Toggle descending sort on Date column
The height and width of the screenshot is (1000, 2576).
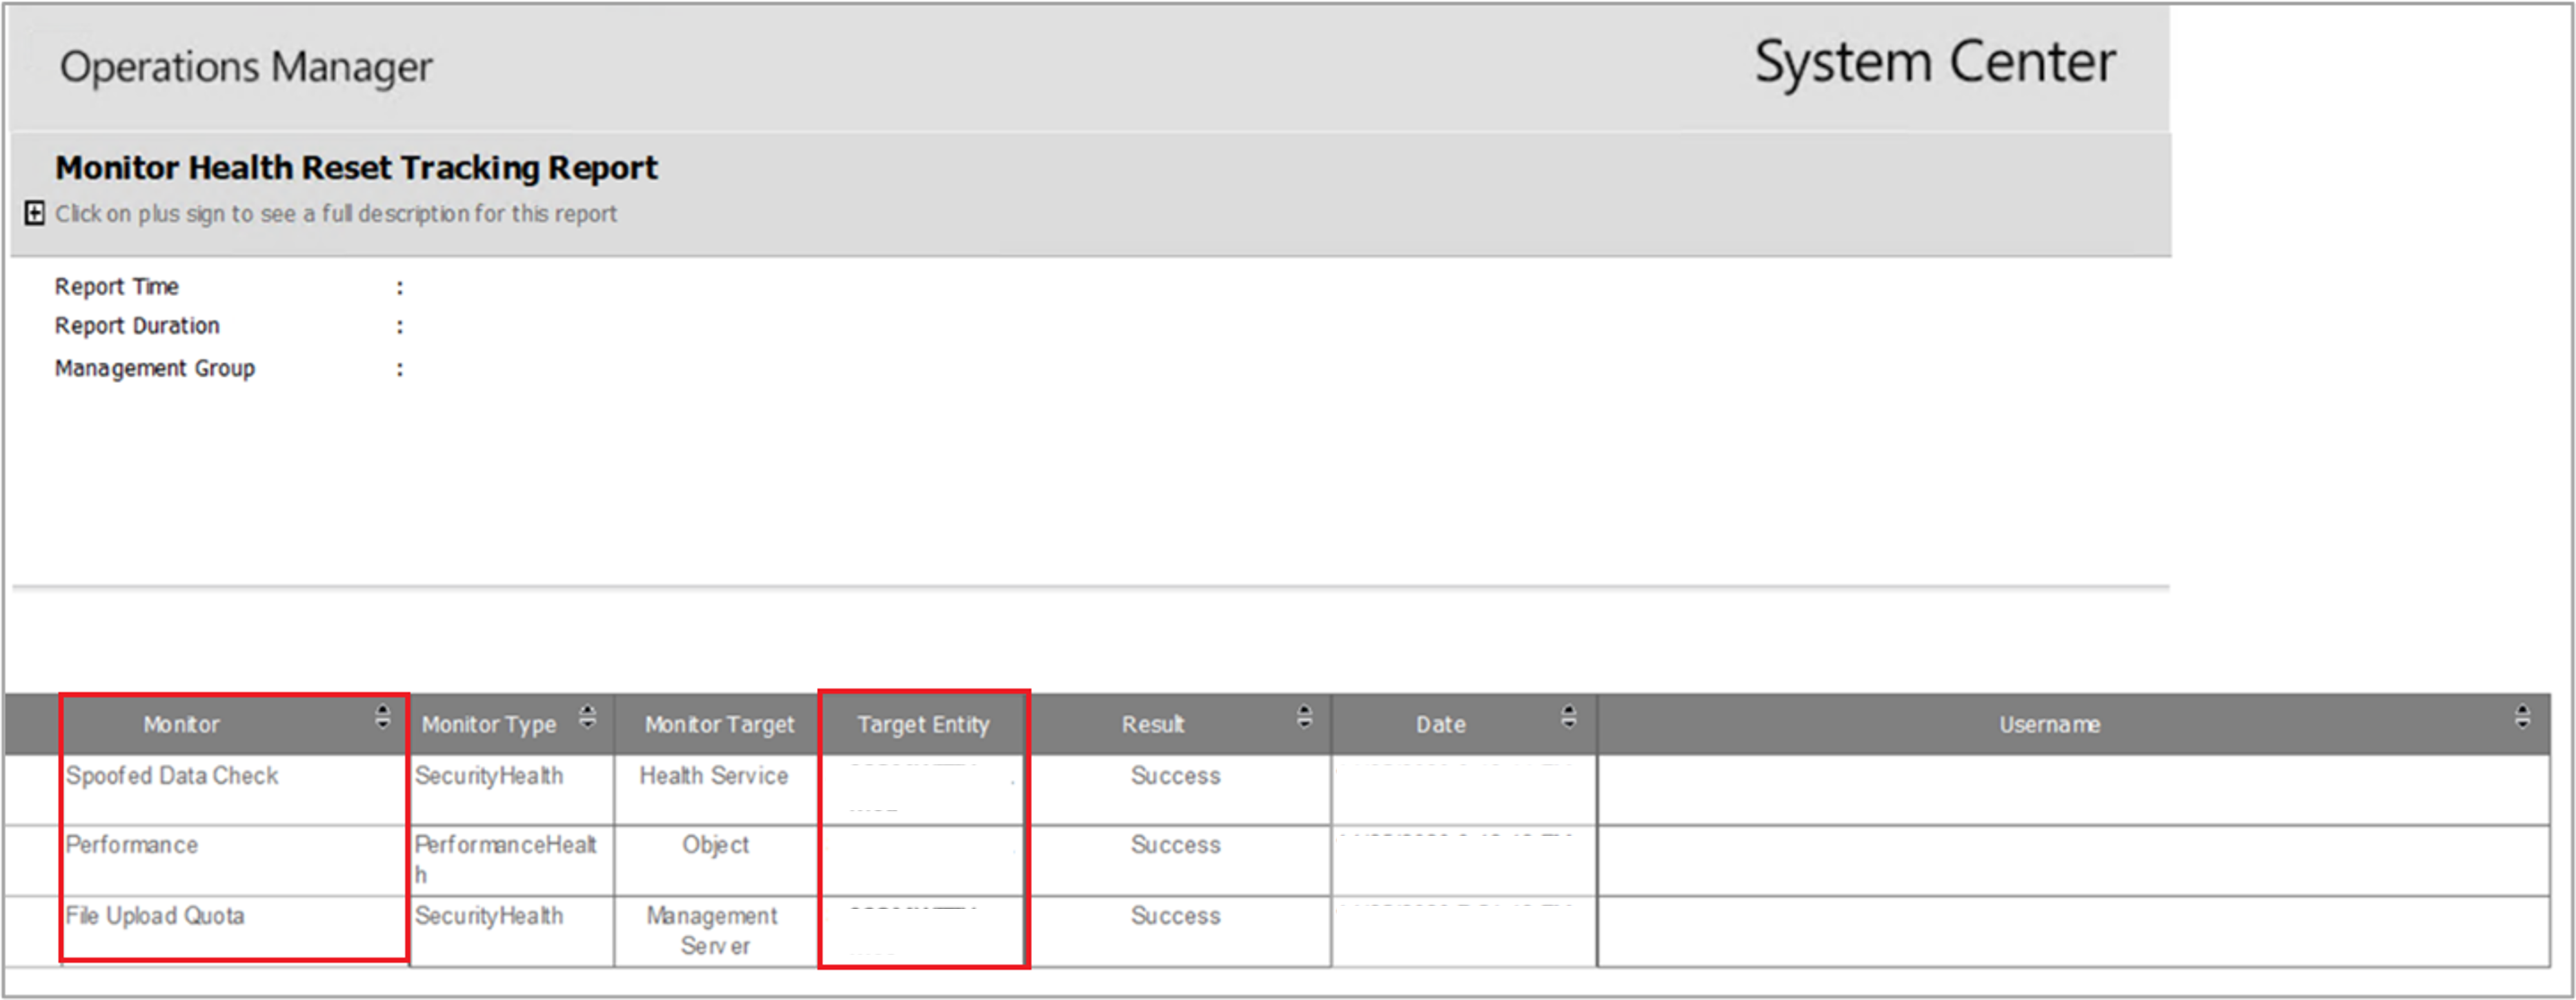(x=1568, y=724)
